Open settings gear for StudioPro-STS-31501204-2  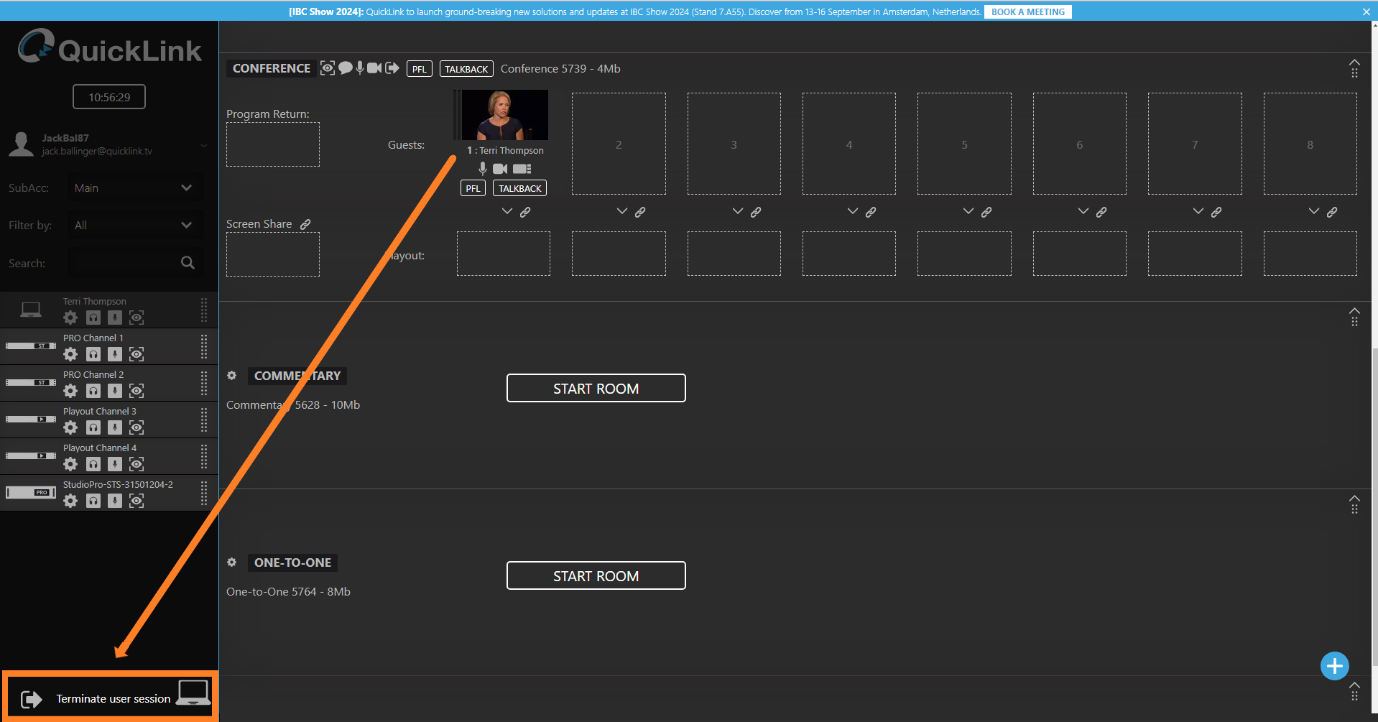pyautogui.click(x=70, y=501)
